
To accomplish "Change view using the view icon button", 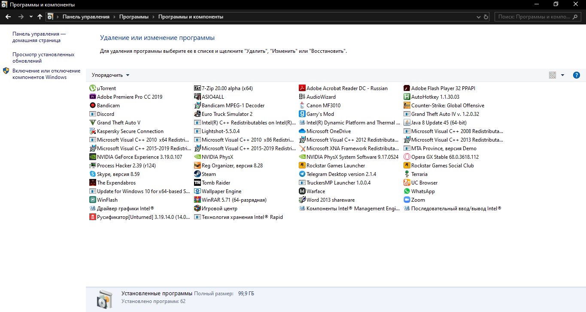I will 553,75.
